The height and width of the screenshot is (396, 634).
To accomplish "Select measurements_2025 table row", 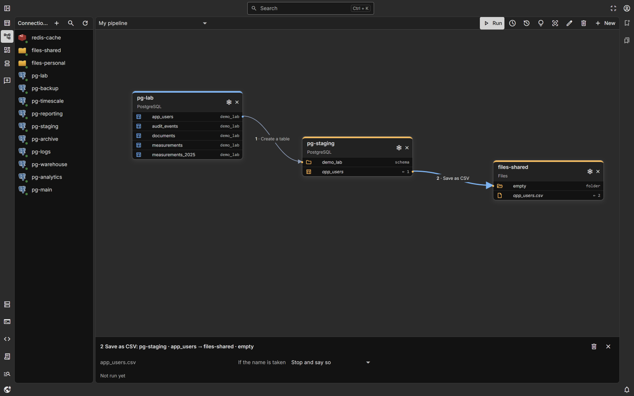I will click(x=187, y=155).
